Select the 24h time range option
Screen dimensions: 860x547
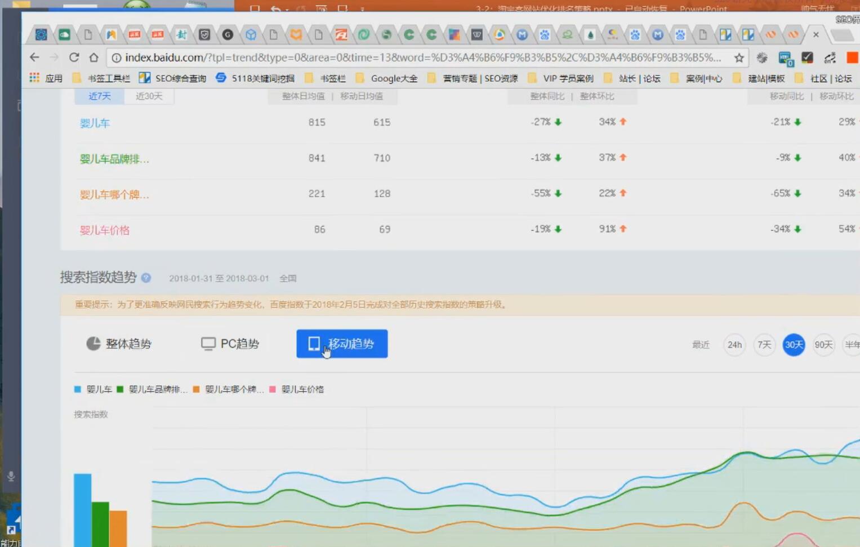click(x=734, y=345)
